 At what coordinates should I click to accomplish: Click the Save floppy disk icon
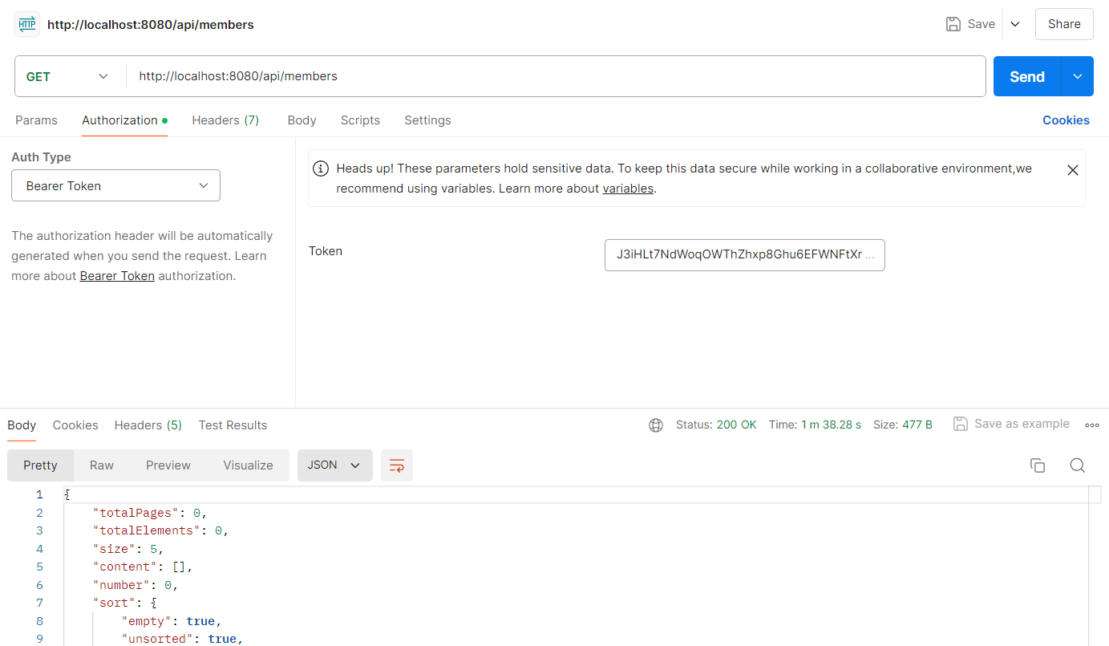[953, 24]
